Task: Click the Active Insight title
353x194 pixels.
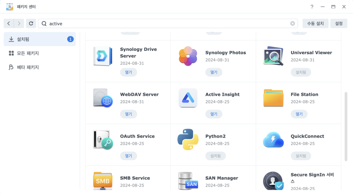Action: [223, 94]
